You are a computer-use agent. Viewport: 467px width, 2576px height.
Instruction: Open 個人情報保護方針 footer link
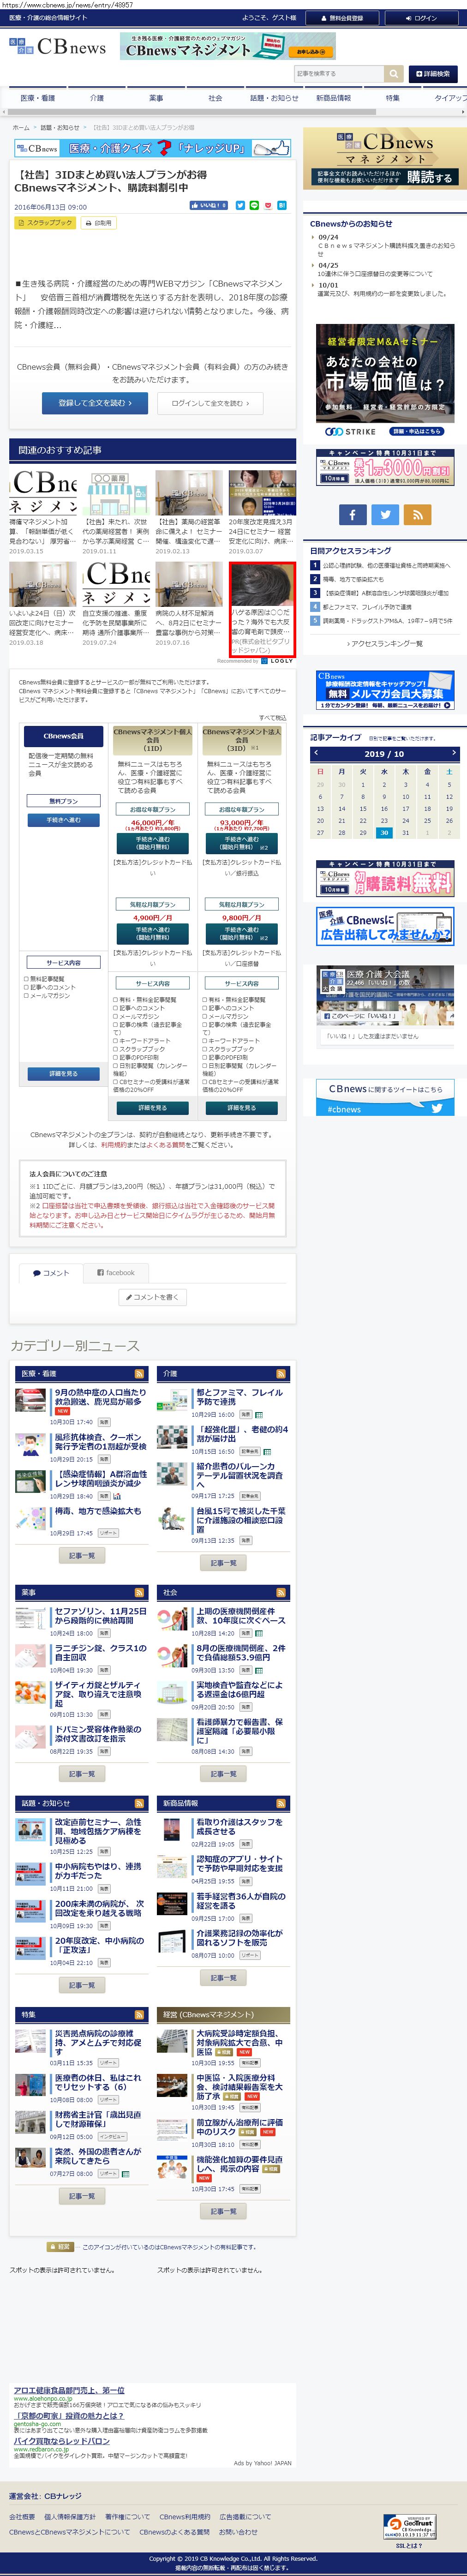click(70, 2517)
